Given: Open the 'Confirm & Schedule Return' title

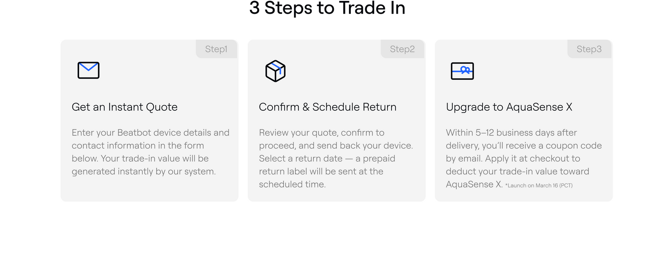Looking at the screenshot, I should point(328,107).
